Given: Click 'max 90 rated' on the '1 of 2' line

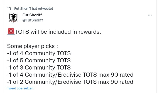Looking at the screenshot, I should coord(116,82).
